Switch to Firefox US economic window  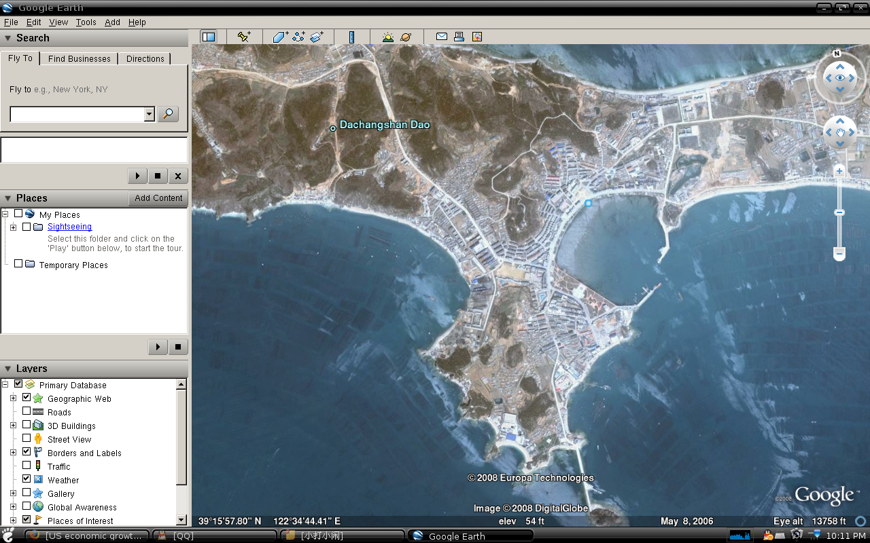(x=87, y=536)
